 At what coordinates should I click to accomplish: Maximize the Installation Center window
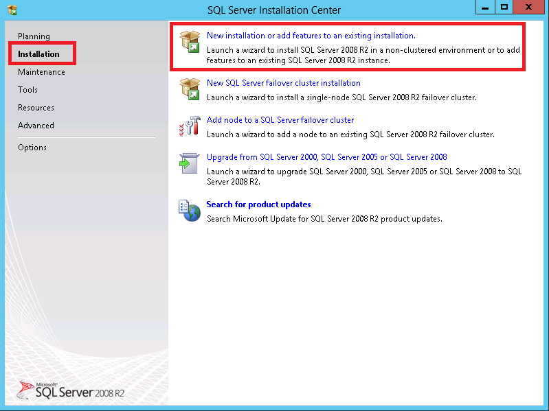[x=504, y=8]
